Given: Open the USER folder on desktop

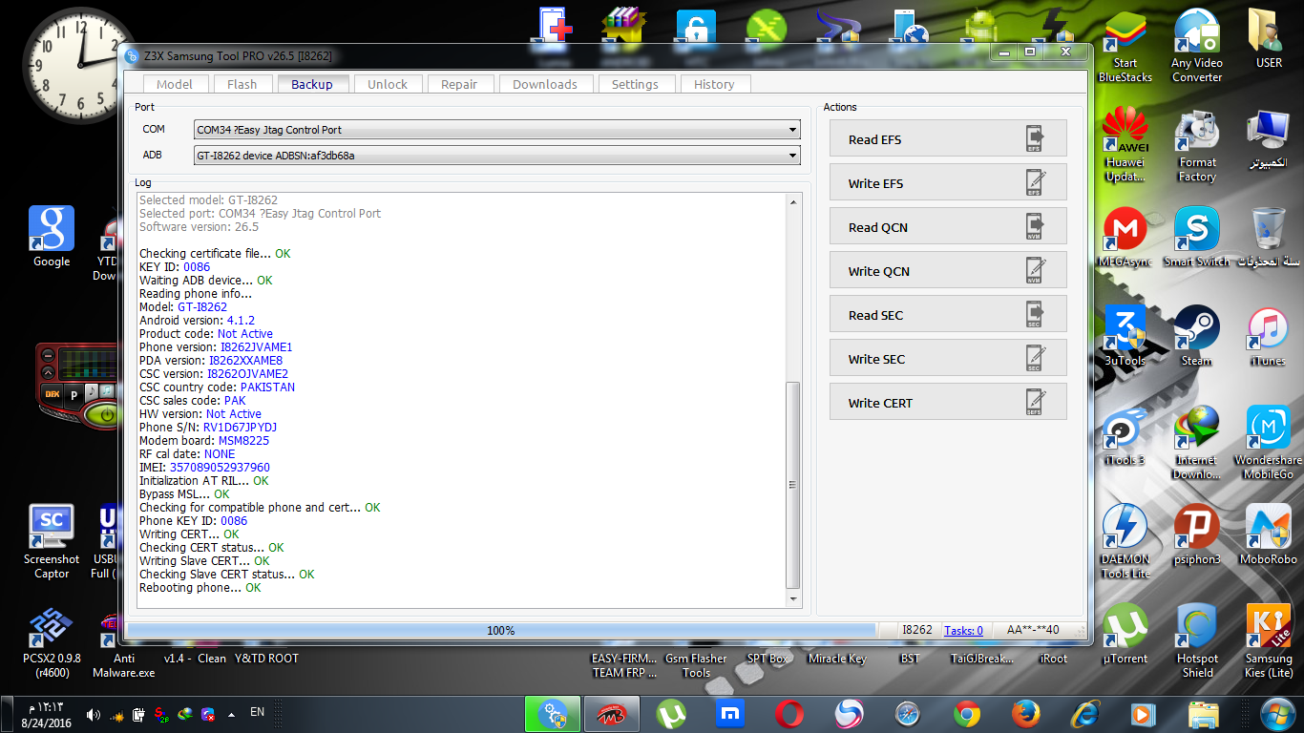Looking at the screenshot, I should tap(1269, 39).
